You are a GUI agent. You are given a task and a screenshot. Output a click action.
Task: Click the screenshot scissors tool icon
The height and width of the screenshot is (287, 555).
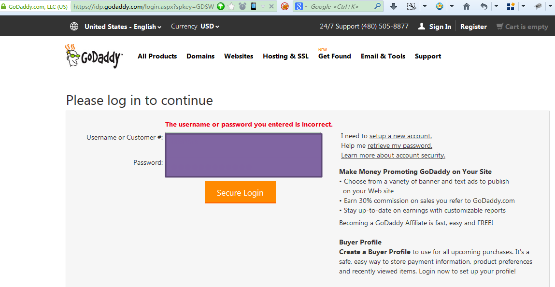click(411, 6)
